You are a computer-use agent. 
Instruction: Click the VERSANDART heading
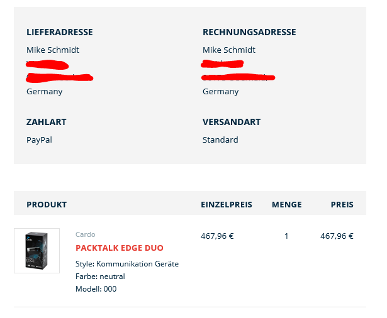[232, 122]
